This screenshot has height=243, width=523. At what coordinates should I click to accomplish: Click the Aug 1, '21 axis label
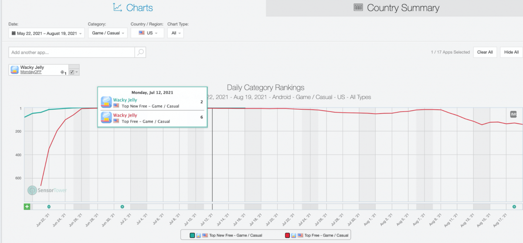coord(370,220)
